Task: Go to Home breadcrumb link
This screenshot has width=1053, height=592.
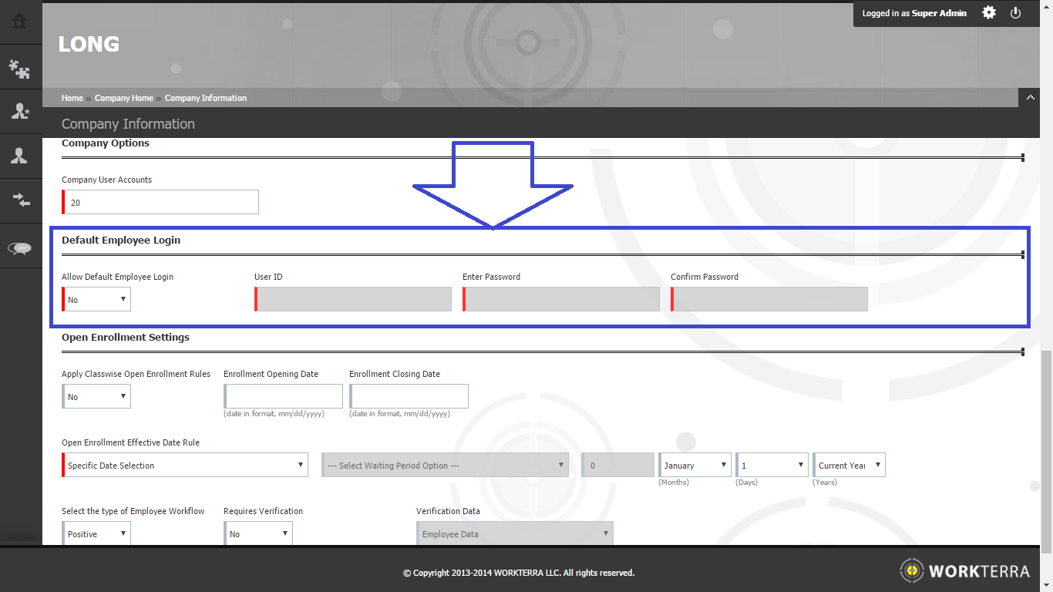Action: pos(72,98)
